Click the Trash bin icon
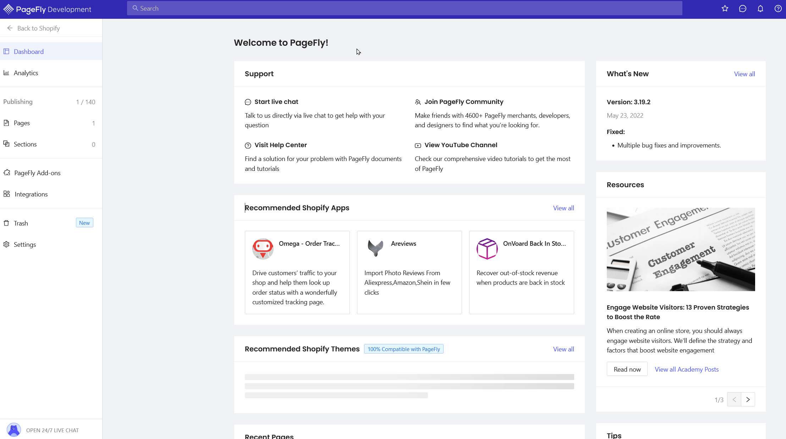 (6, 223)
